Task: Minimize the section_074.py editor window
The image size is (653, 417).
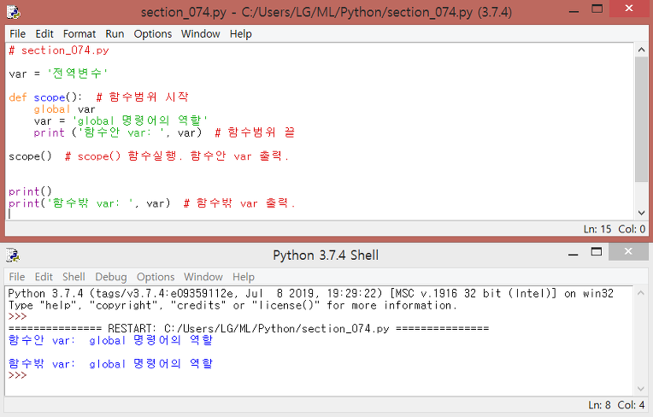Action: (574, 11)
